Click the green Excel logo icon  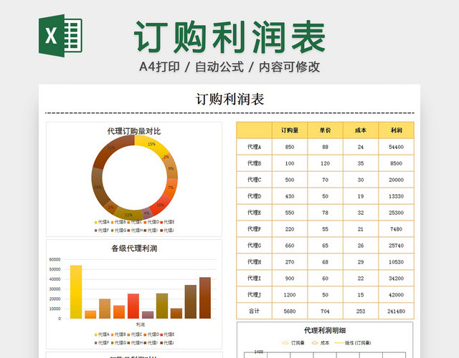coord(60,36)
